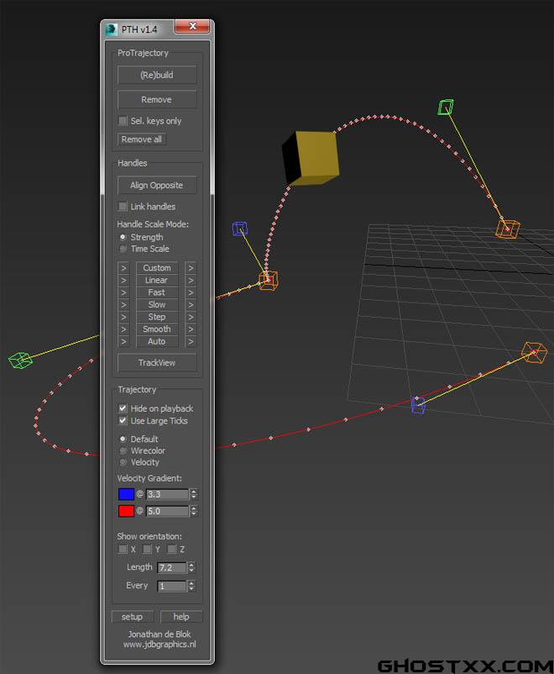Select green tangent handle at far left
This screenshot has width=554, height=674.
pos(20,360)
